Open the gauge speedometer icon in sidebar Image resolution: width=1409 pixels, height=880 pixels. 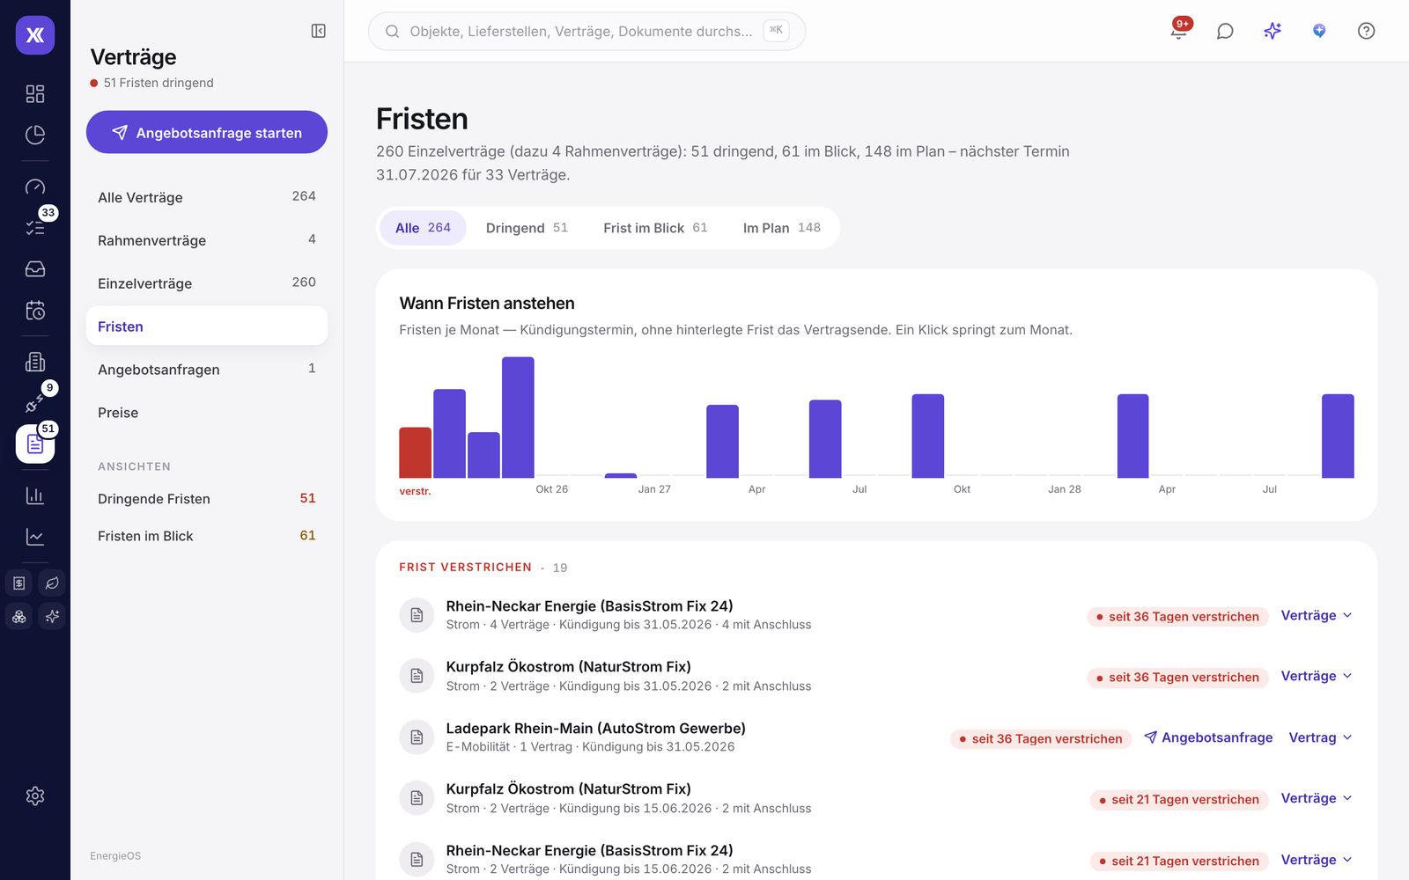35,187
